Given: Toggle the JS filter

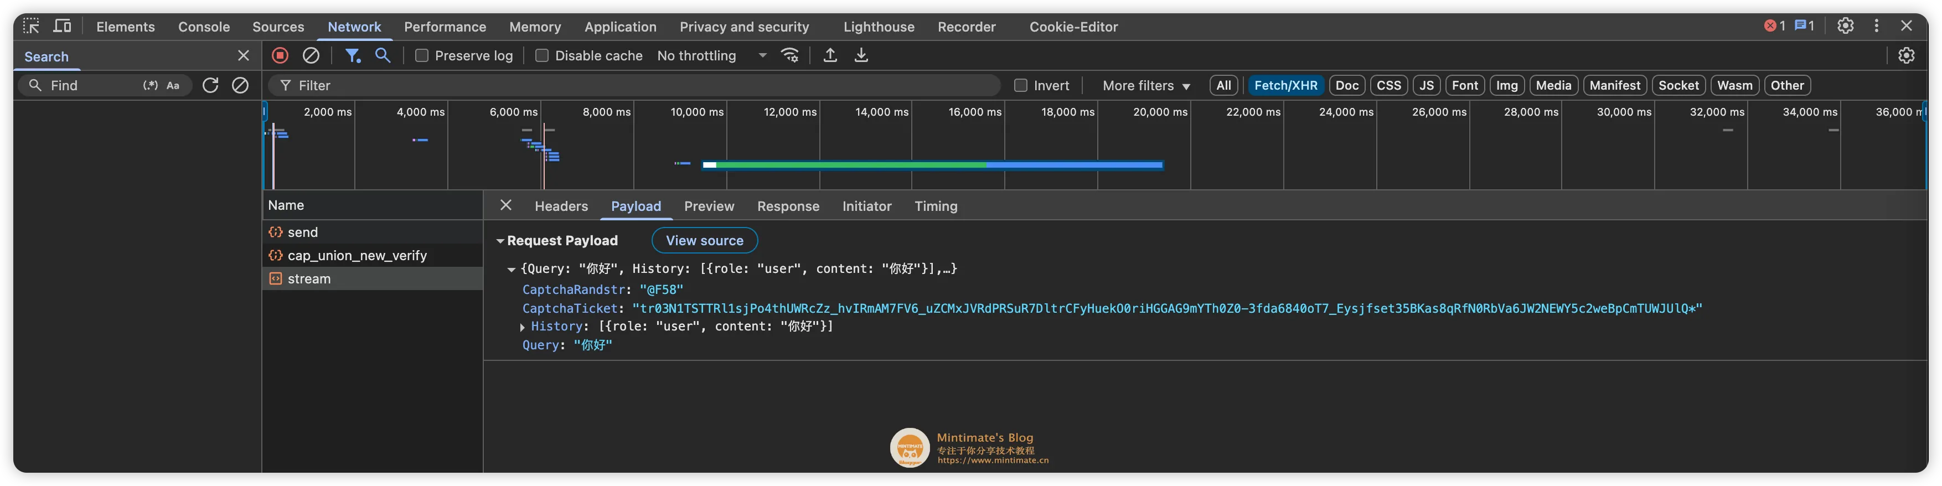Looking at the screenshot, I should point(1427,85).
